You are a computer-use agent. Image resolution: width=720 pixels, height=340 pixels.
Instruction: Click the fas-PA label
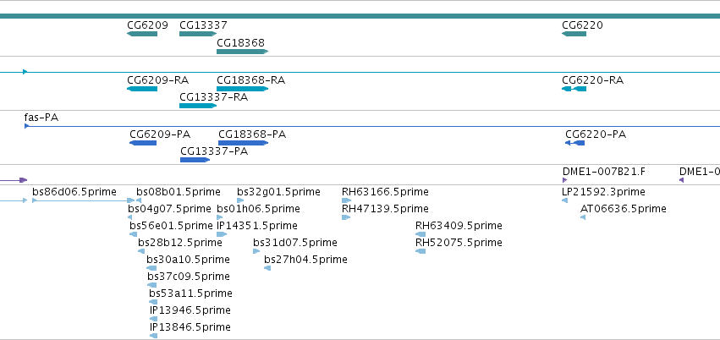coord(41,118)
